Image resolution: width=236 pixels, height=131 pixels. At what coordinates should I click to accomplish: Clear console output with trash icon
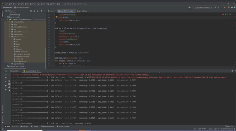[x=9, y=90]
